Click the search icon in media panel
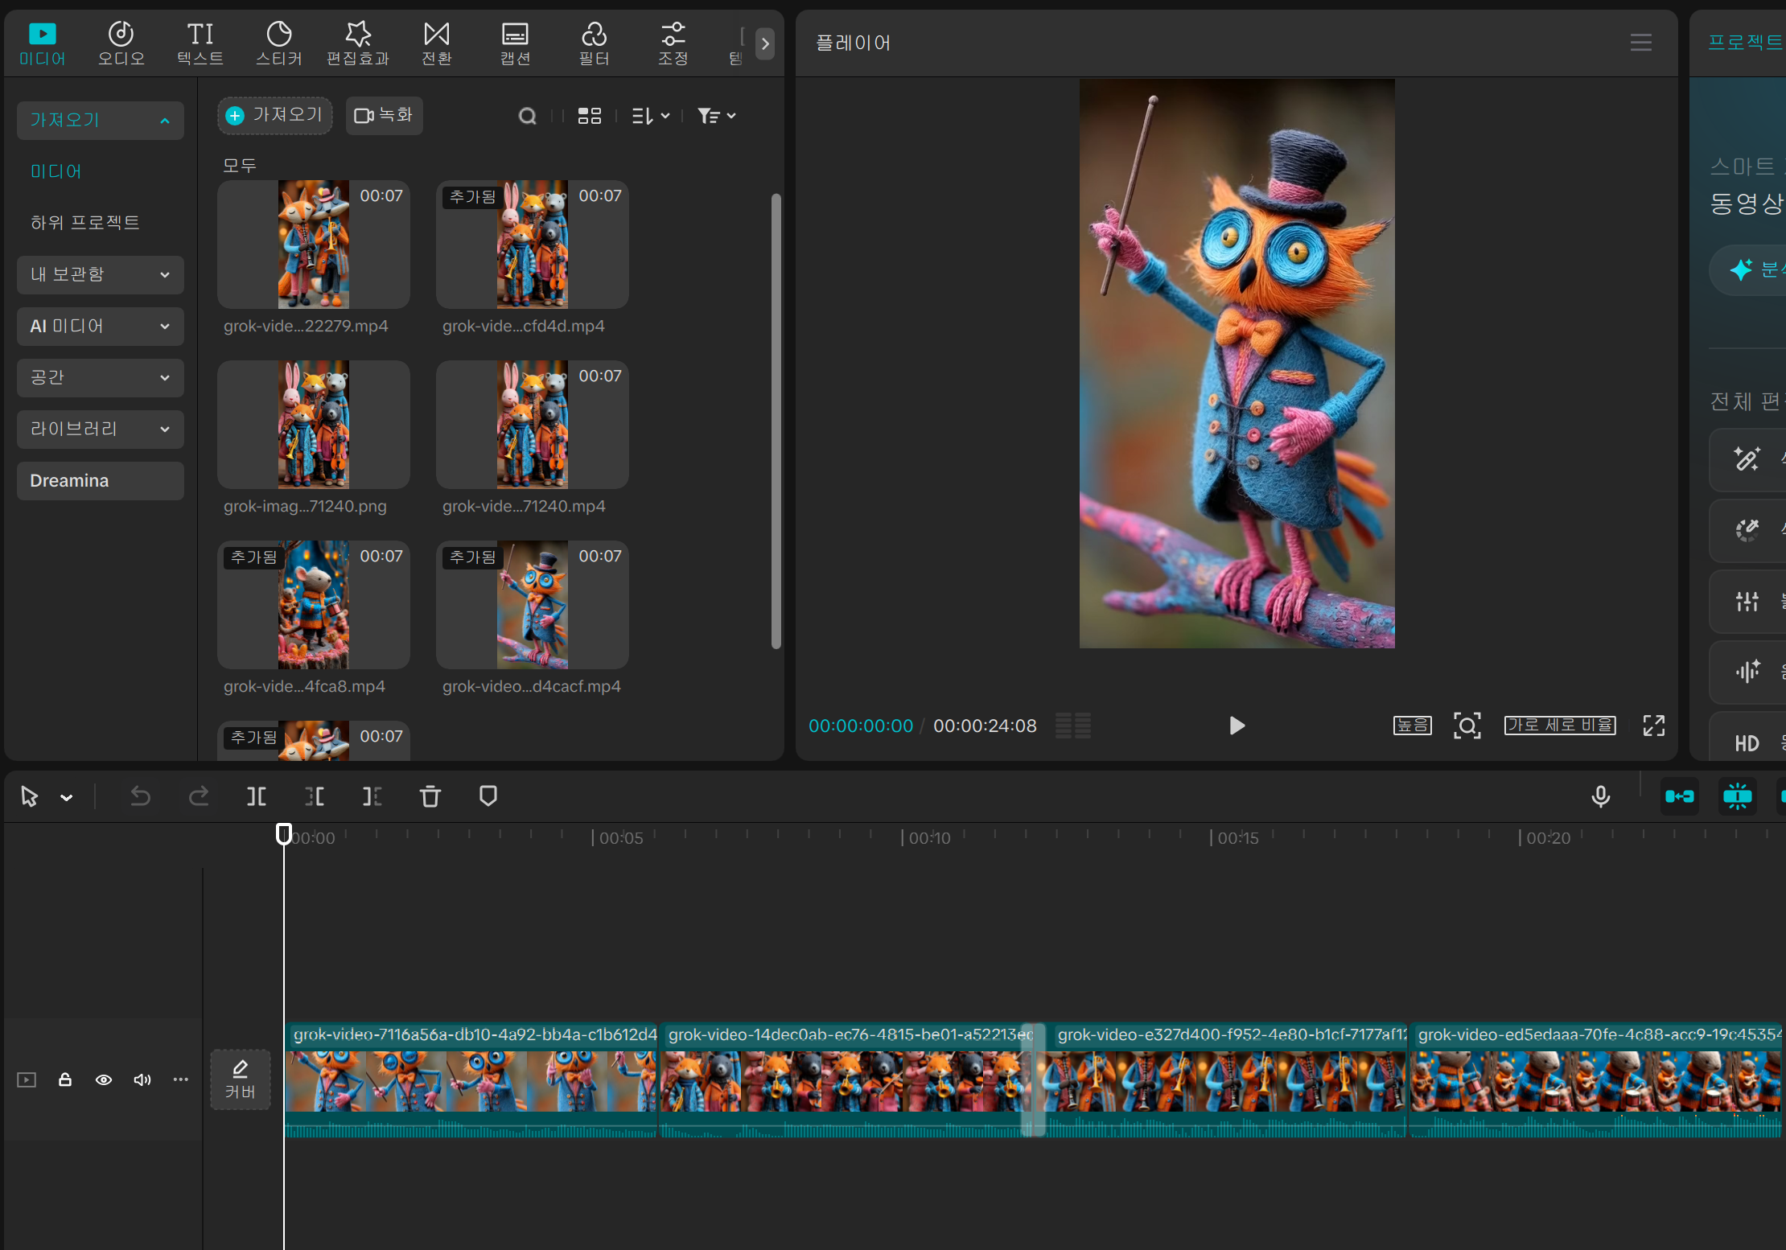Viewport: 1786px width, 1250px height. [x=527, y=116]
